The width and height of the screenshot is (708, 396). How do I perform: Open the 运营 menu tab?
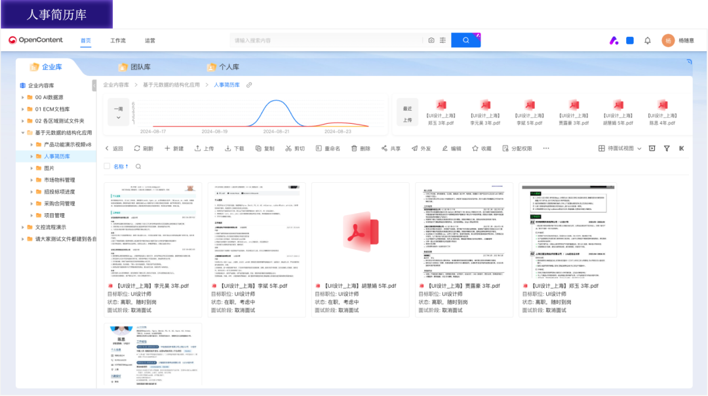150,40
